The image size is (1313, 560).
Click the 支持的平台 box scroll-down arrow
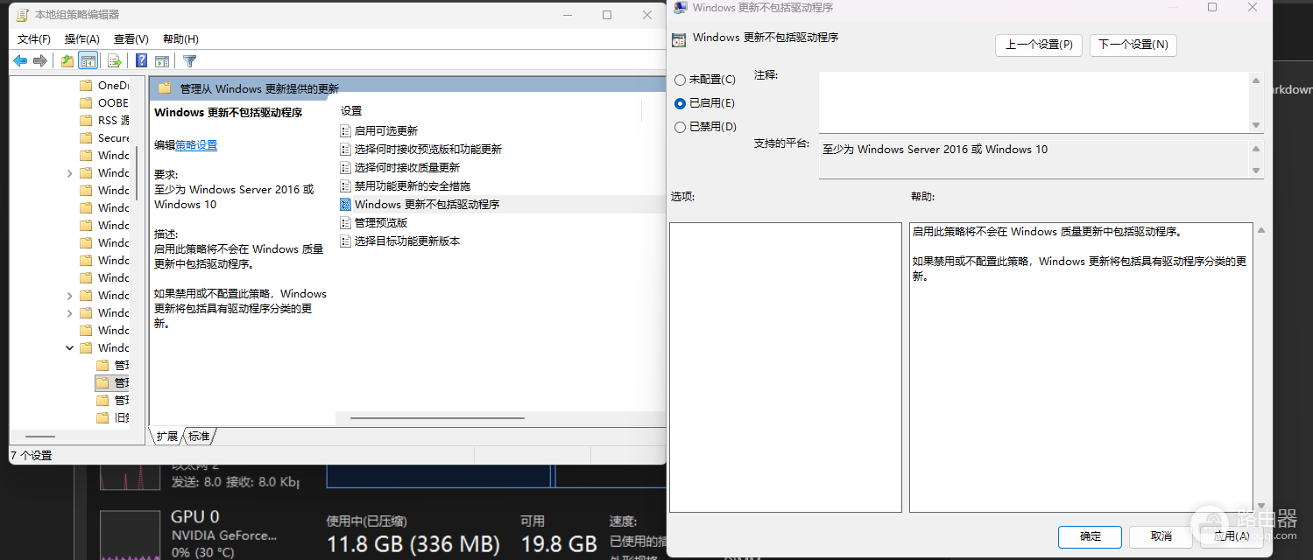tap(1257, 171)
